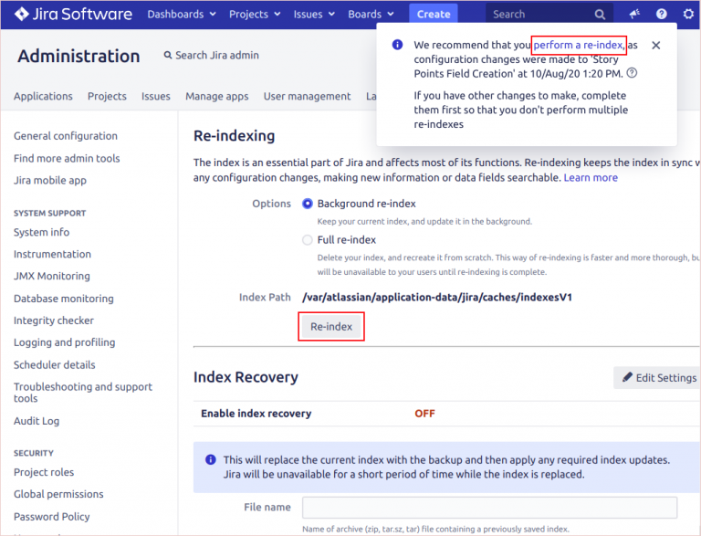The height and width of the screenshot is (536, 701).
Task: Open the help question mark icon
Action: pyautogui.click(x=661, y=15)
